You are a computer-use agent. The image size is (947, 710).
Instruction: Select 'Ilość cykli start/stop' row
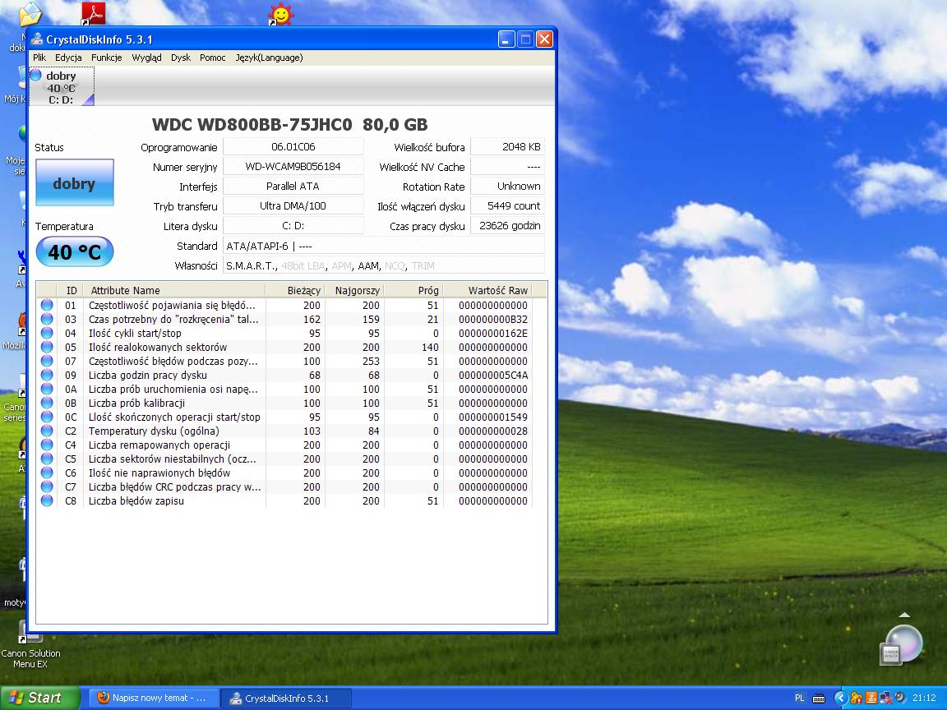click(x=285, y=334)
